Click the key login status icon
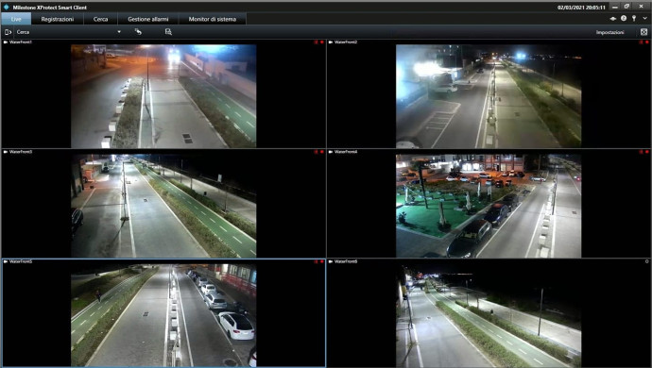The width and height of the screenshot is (652, 368). point(634,18)
